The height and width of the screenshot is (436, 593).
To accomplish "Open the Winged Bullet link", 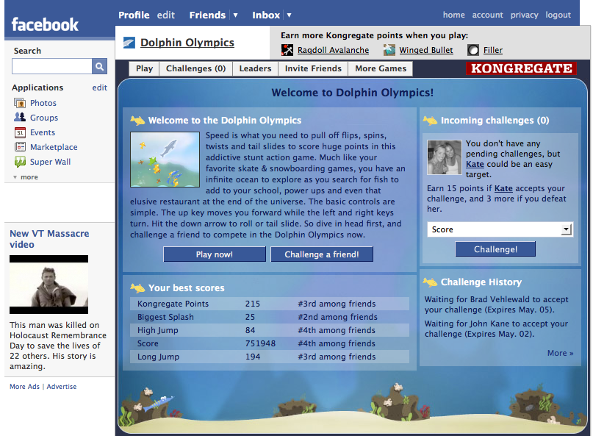I will click(426, 50).
